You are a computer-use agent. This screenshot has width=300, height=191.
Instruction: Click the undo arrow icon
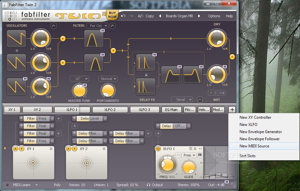tap(123, 16)
